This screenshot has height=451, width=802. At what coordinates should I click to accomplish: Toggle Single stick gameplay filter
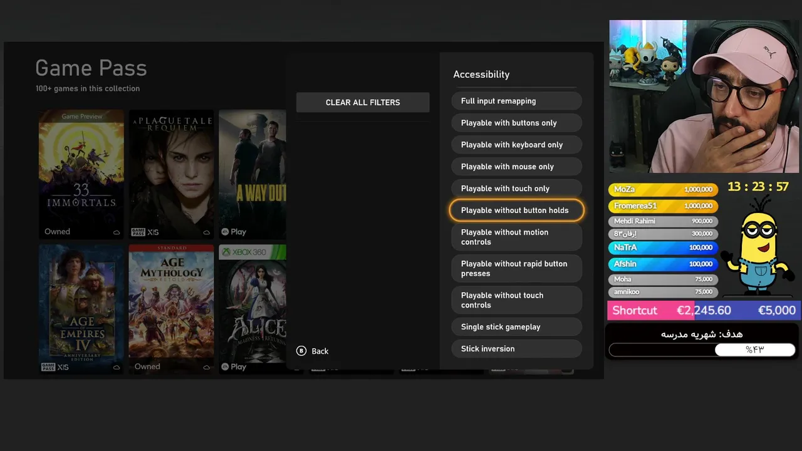click(x=516, y=327)
